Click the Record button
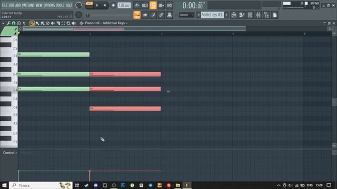This screenshot has height=189, width=337. [113, 5]
